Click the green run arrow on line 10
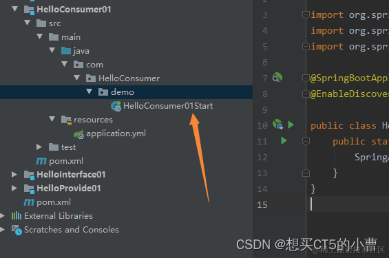 [x=291, y=125]
